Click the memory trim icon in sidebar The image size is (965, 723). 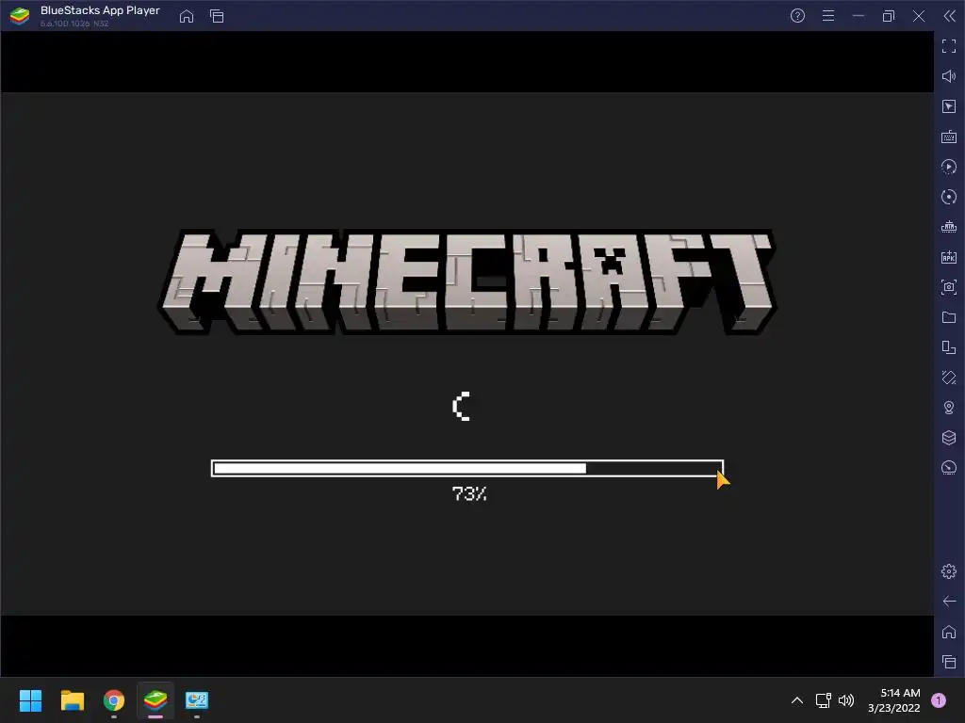click(x=948, y=227)
